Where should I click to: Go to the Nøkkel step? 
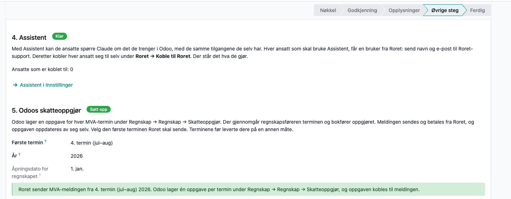328,10
